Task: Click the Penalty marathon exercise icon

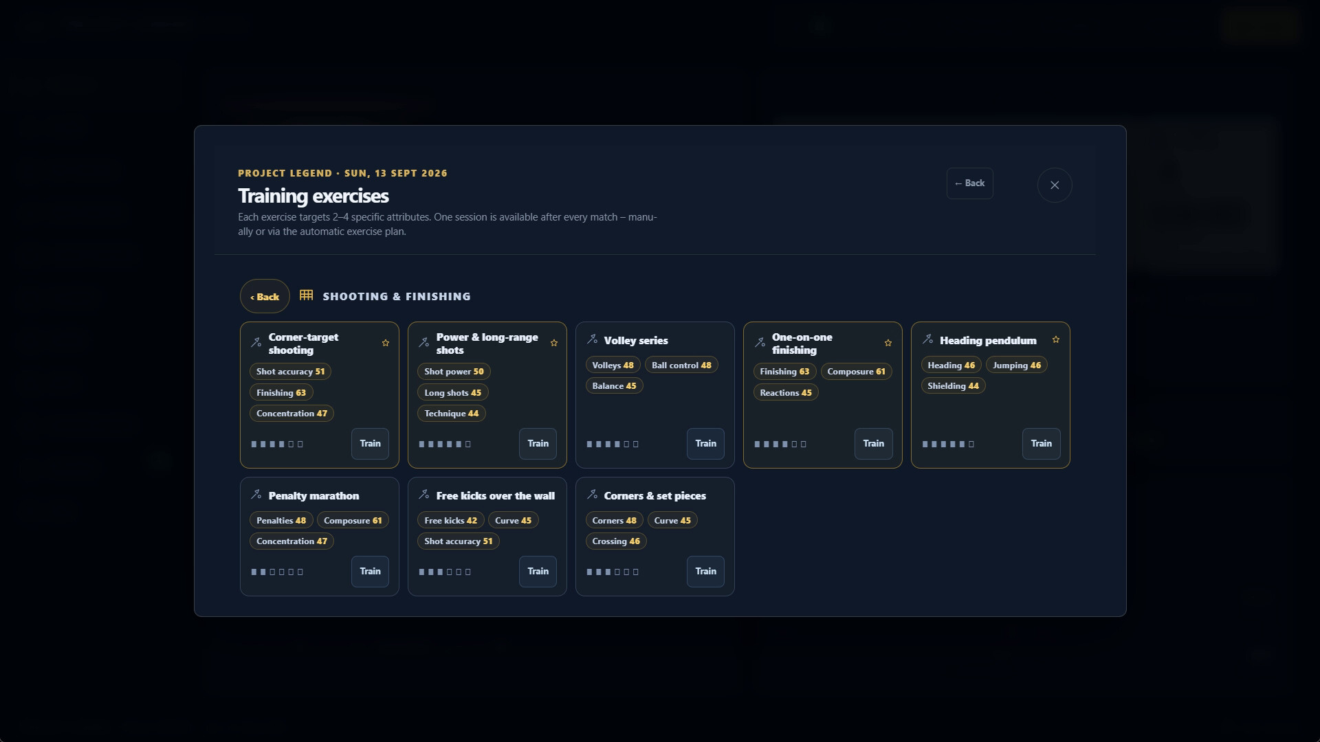Action: coord(256,495)
